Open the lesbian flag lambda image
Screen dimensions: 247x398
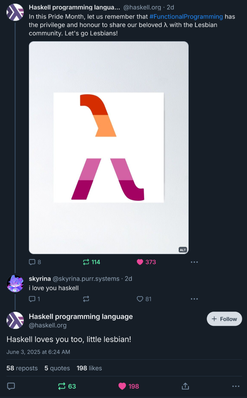109,147
